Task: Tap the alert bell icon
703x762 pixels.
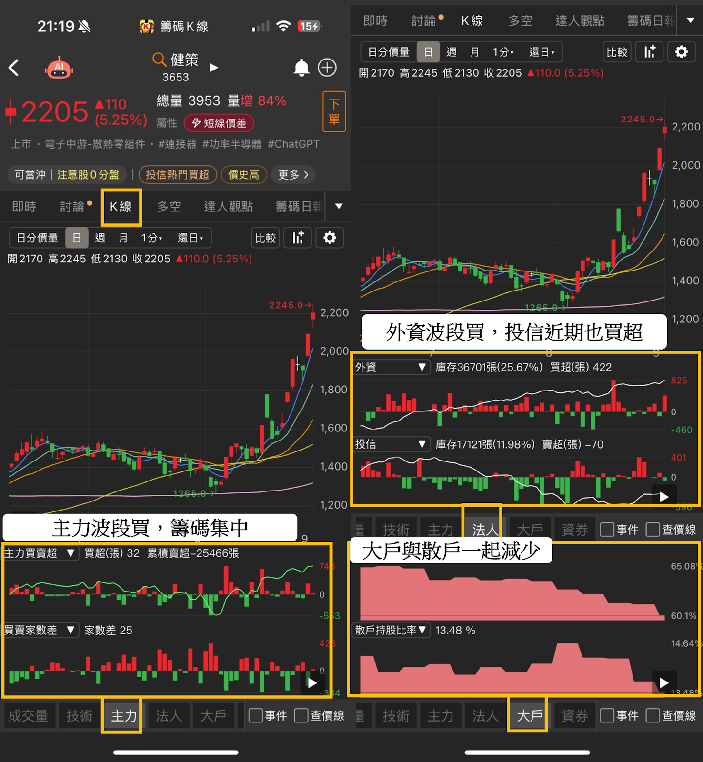Action: (301, 68)
